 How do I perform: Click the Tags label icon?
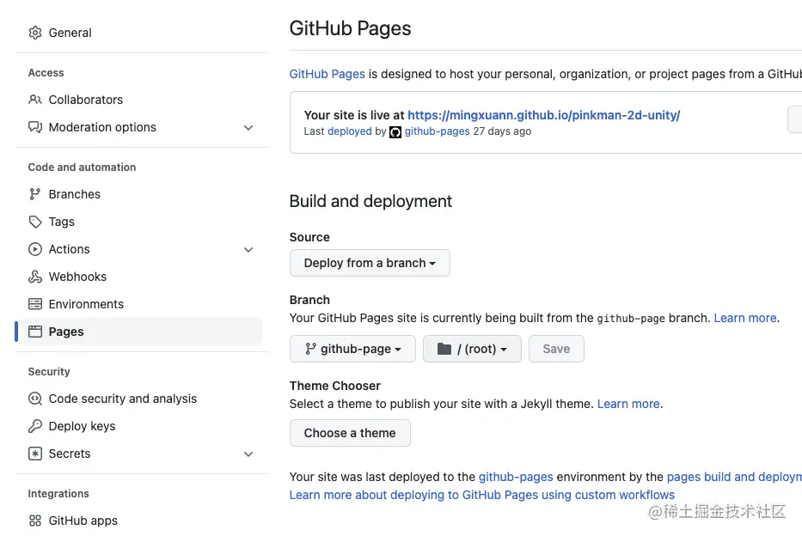(x=35, y=222)
